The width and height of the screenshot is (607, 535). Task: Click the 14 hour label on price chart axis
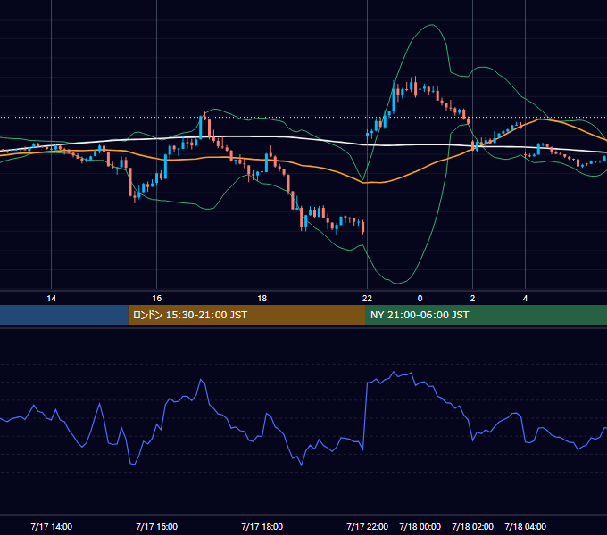51,299
